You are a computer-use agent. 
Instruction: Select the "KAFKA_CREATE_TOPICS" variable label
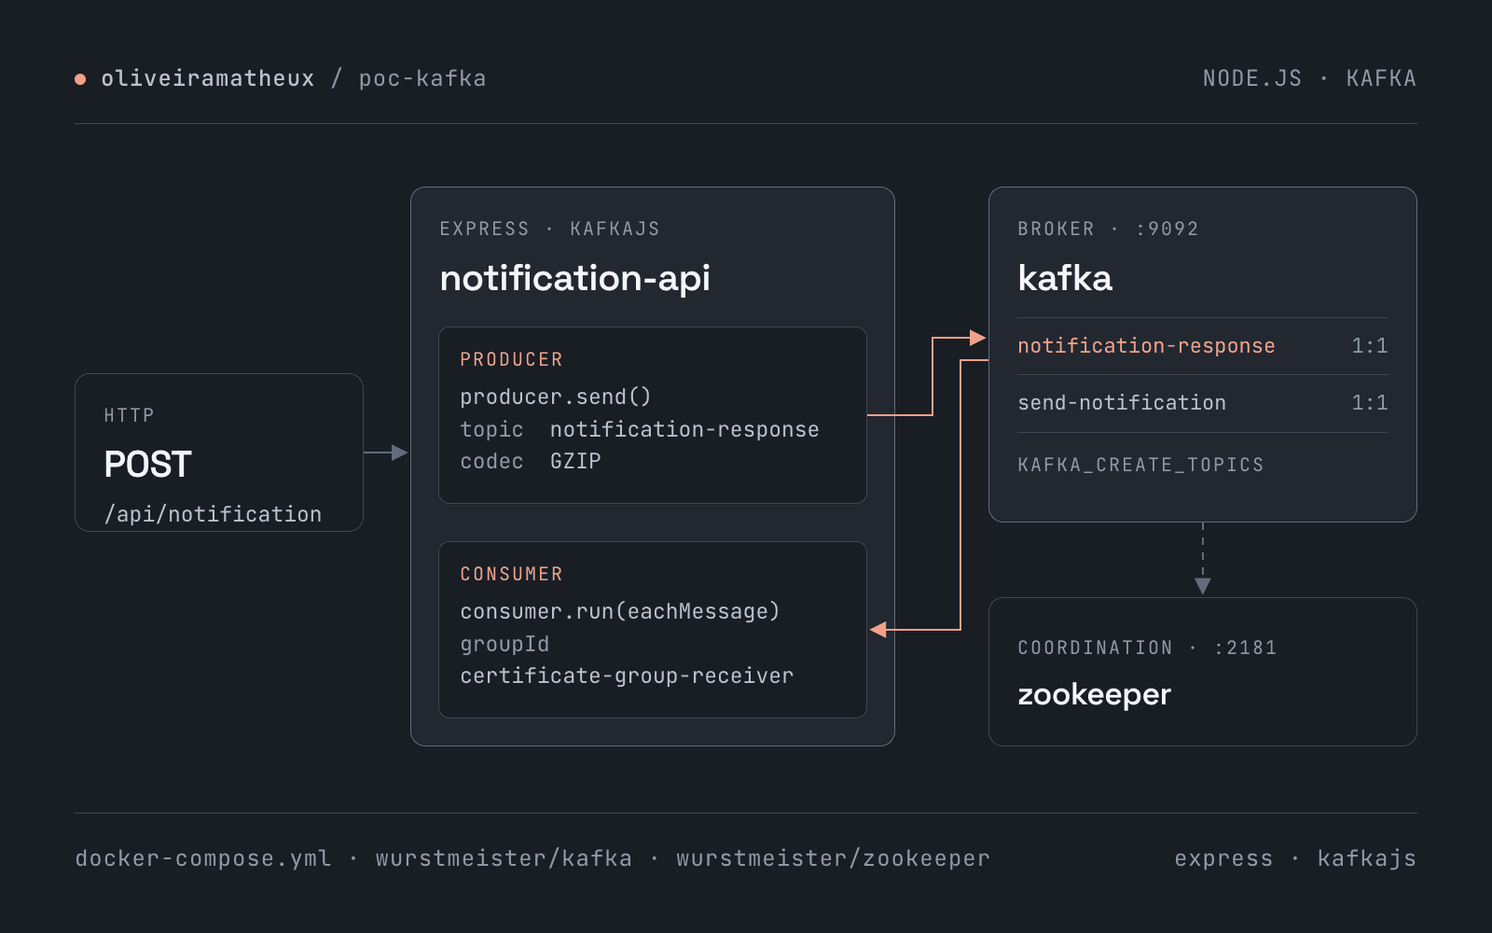tap(1140, 465)
